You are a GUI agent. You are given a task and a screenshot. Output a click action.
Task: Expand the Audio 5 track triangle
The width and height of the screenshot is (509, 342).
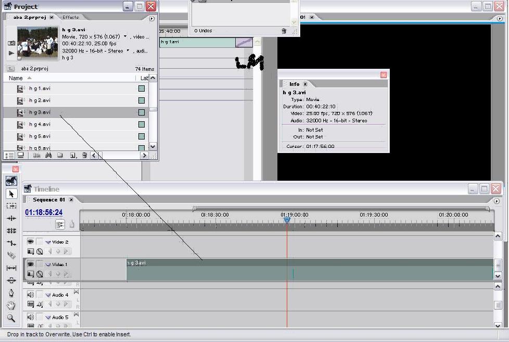tap(47, 318)
